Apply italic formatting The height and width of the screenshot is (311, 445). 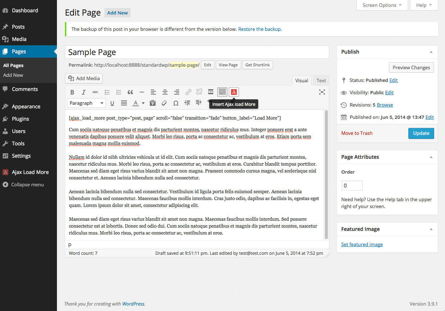pos(84,92)
